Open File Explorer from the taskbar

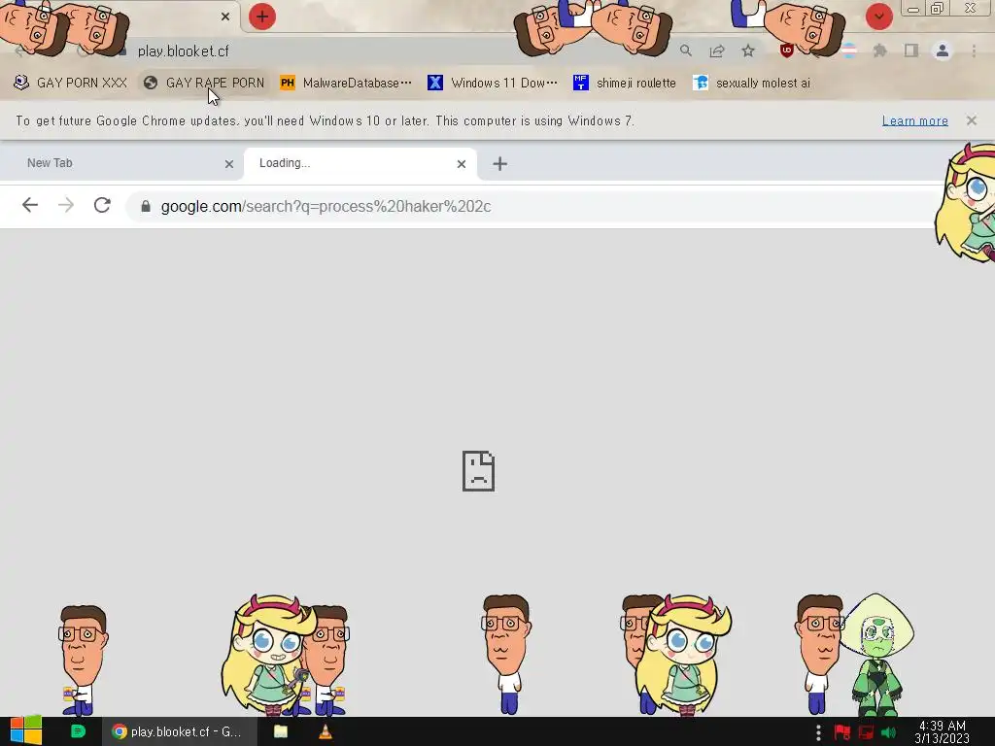(x=281, y=731)
